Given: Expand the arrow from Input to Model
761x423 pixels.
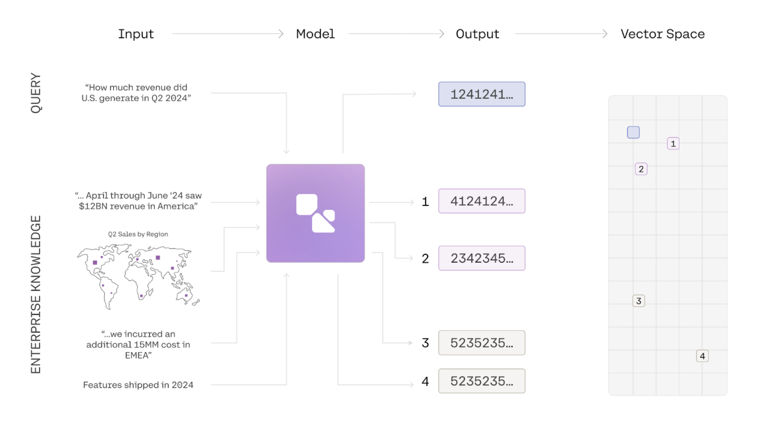Looking at the screenshot, I should pyautogui.click(x=226, y=34).
